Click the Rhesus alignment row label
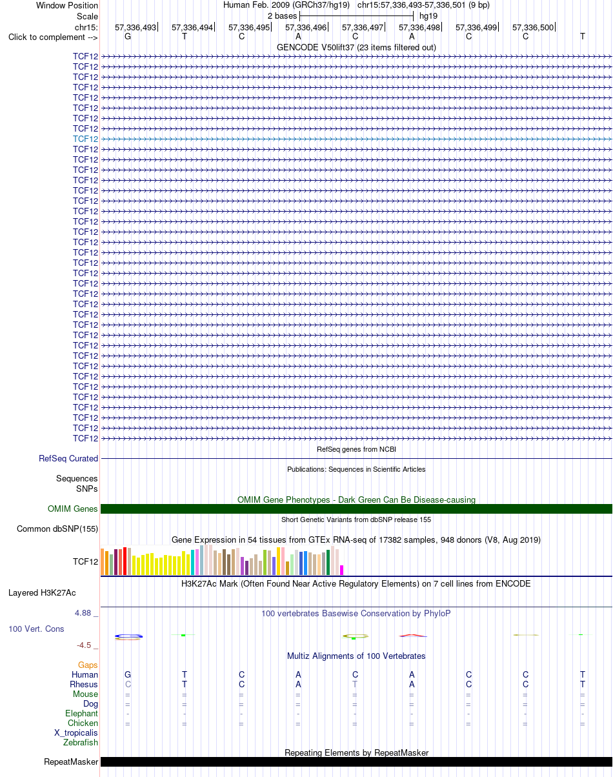 84,684
